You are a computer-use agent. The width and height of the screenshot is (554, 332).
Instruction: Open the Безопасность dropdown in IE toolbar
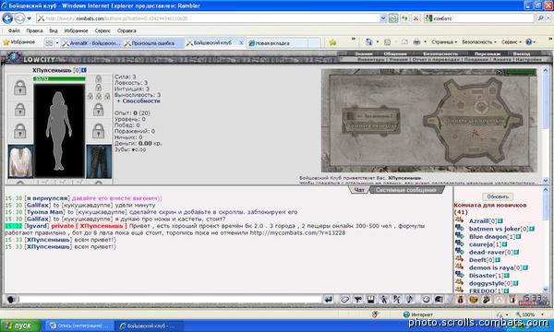point(478,42)
